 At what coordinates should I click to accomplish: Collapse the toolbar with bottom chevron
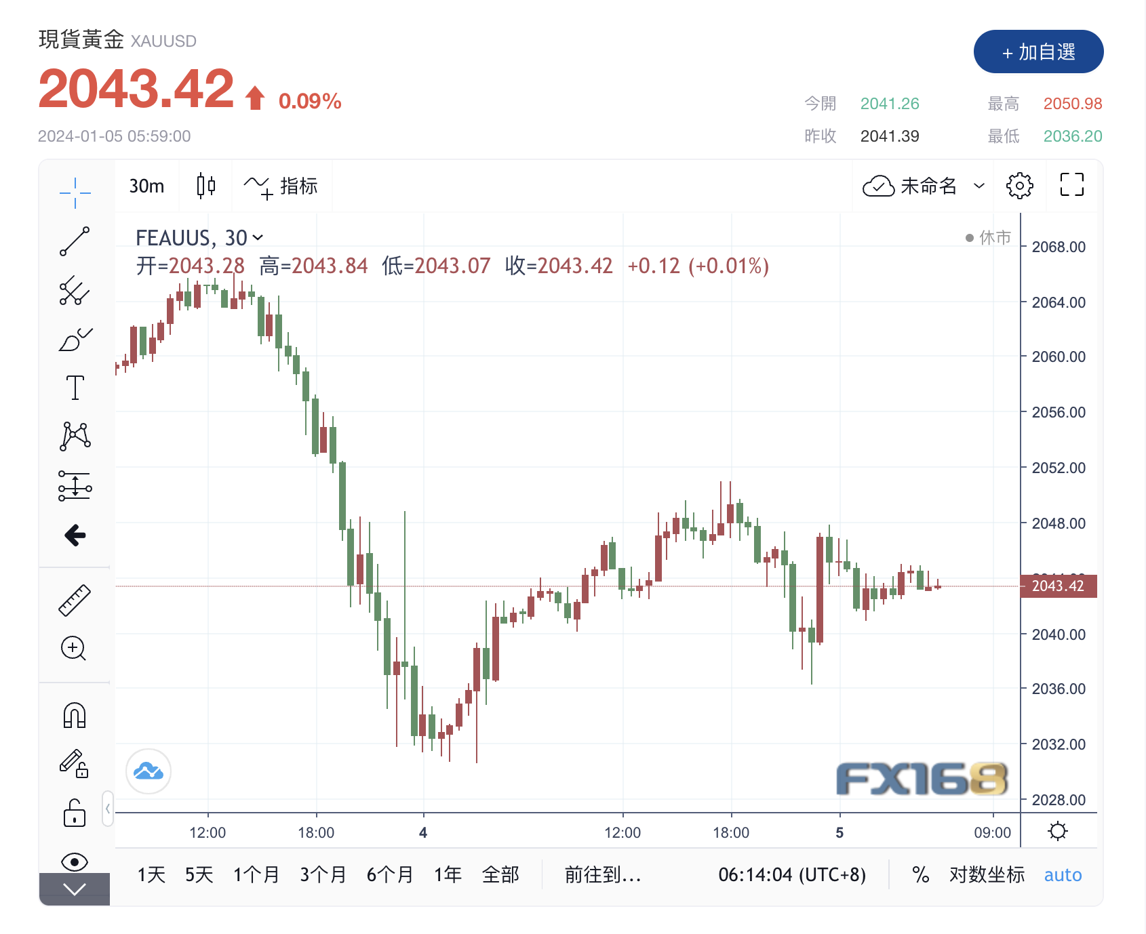73,889
